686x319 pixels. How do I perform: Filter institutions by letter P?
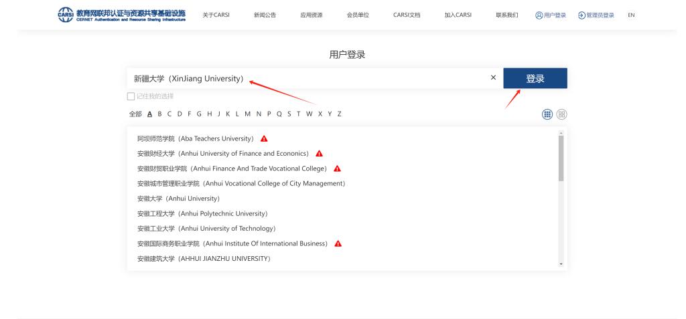click(269, 114)
